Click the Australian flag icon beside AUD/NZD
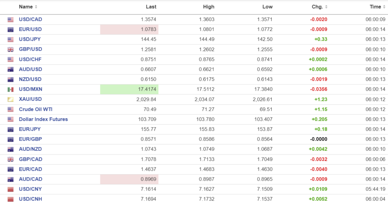388x204 pixels. pos(11,149)
